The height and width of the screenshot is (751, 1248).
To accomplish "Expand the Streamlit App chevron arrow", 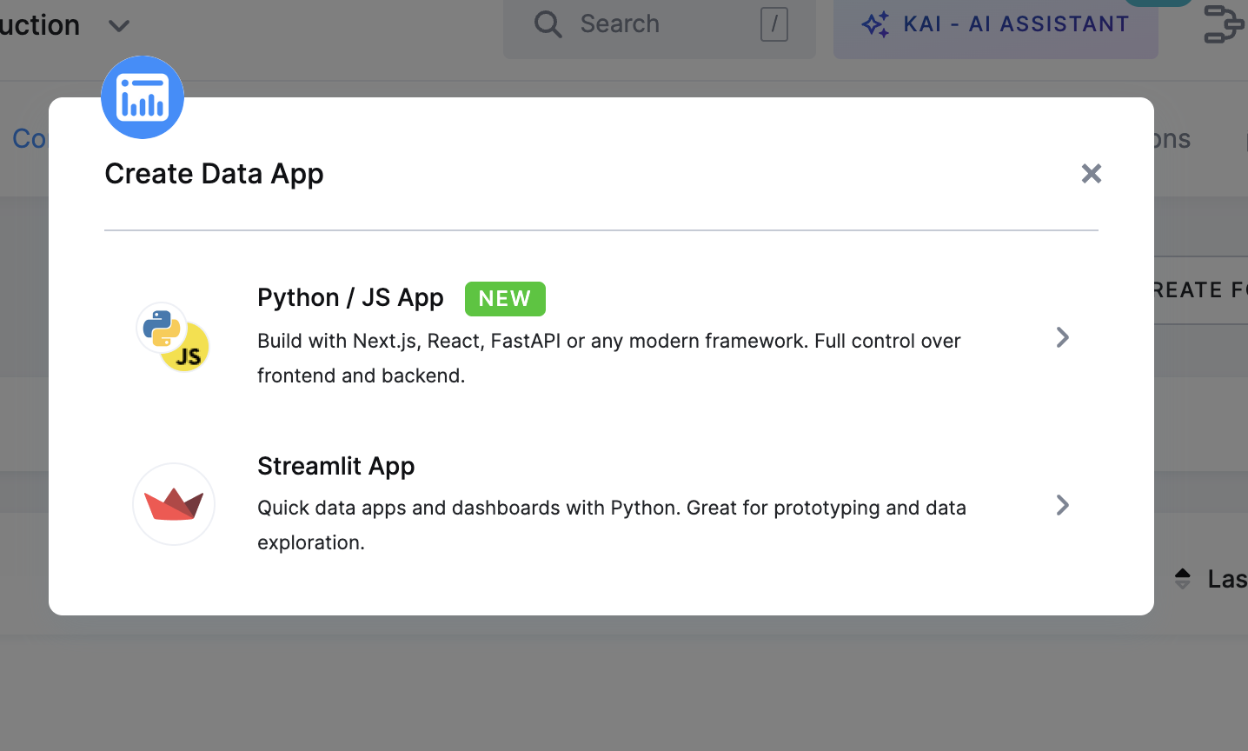I will (1062, 505).
